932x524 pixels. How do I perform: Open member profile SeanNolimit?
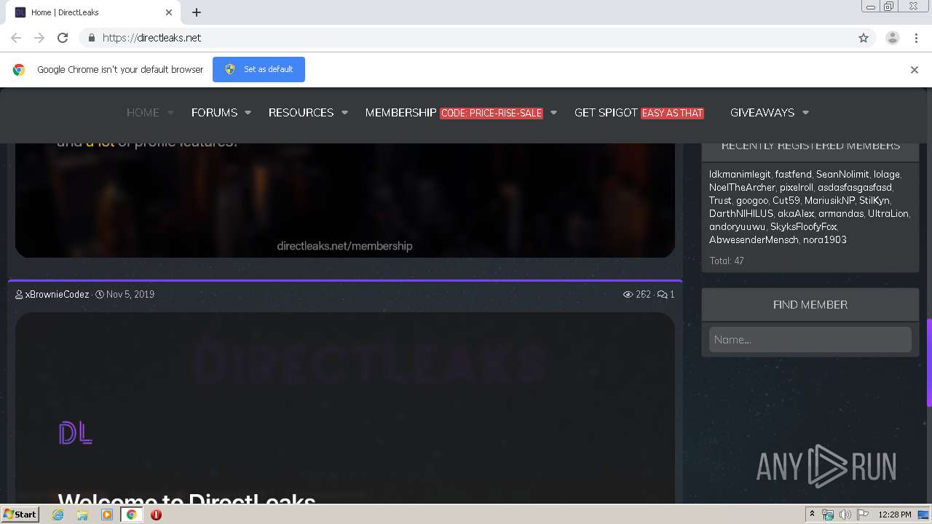point(842,174)
